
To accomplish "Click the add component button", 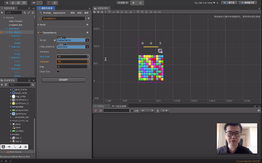I will [x=63, y=80].
